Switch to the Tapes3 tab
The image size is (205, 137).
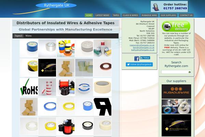coord(18,36)
